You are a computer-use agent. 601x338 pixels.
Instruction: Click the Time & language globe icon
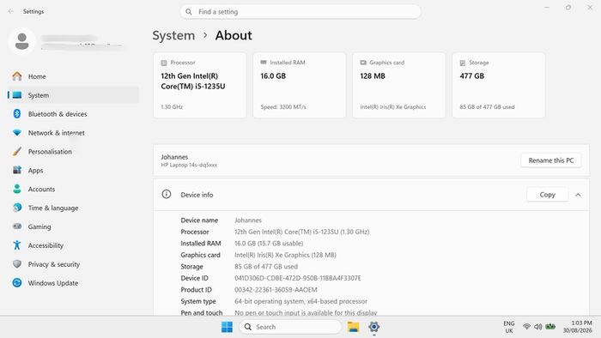[x=17, y=208]
